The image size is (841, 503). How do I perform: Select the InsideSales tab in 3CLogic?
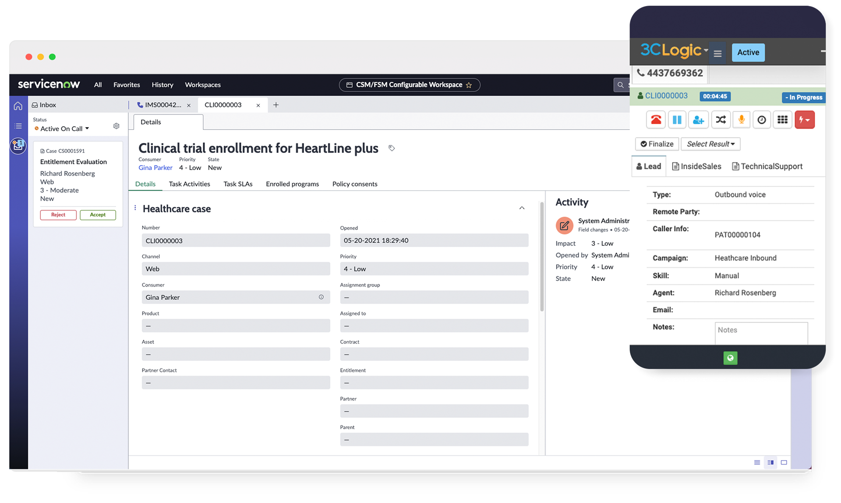click(696, 166)
